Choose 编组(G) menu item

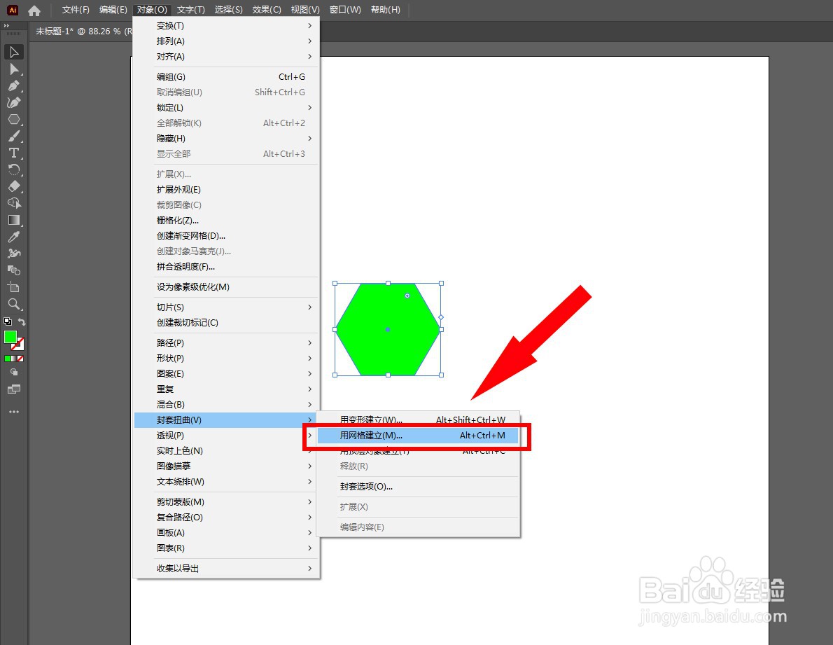[227, 76]
